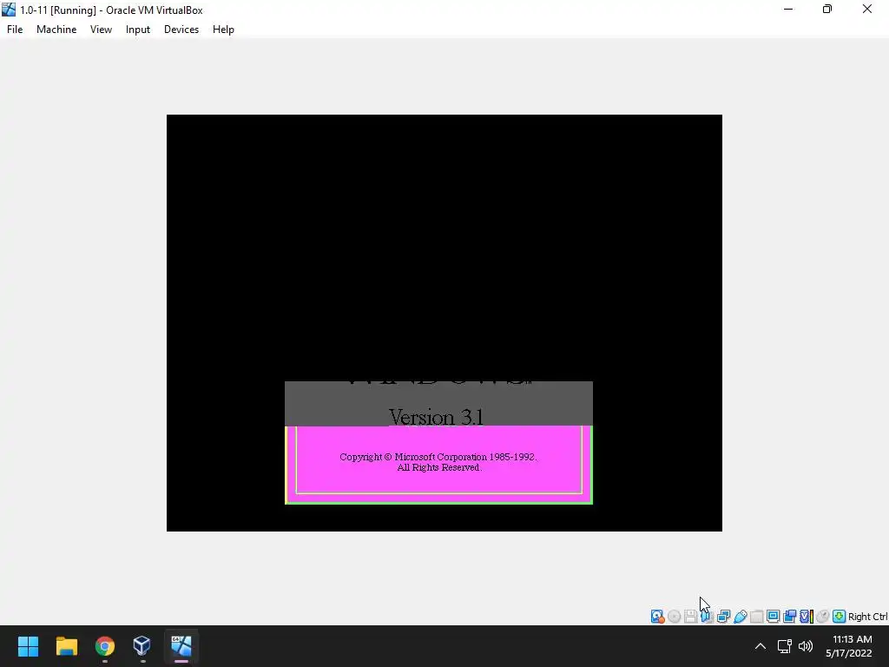The height and width of the screenshot is (667, 889).
Task: Open the Machine menu
Action: (x=56, y=30)
